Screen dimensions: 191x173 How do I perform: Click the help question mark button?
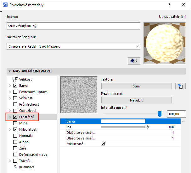click(x=169, y=5)
